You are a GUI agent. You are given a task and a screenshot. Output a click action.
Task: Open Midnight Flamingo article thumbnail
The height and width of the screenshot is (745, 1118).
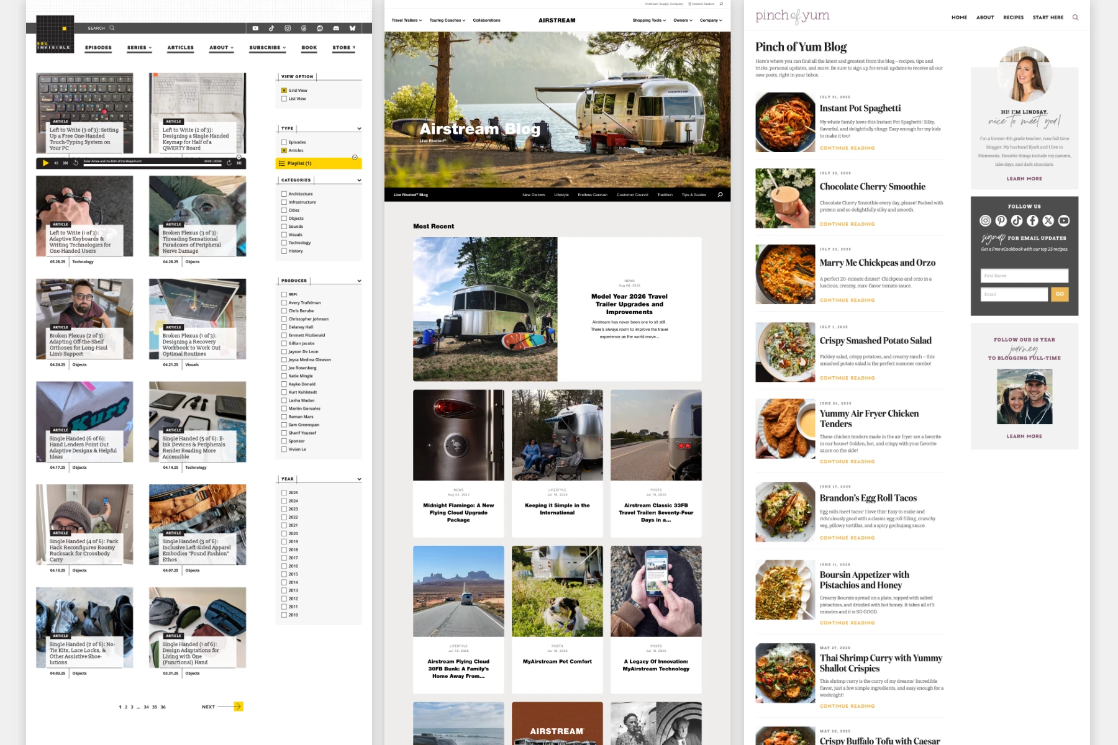point(458,435)
